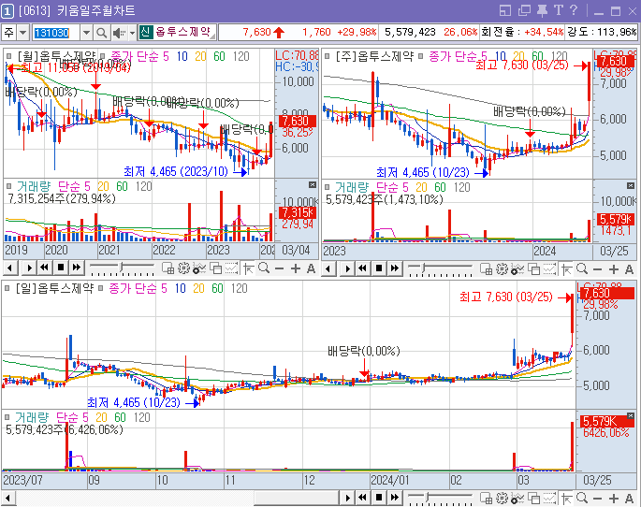
Task: Click the bar-count slider on monthly chart
Action: [x=123, y=268]
